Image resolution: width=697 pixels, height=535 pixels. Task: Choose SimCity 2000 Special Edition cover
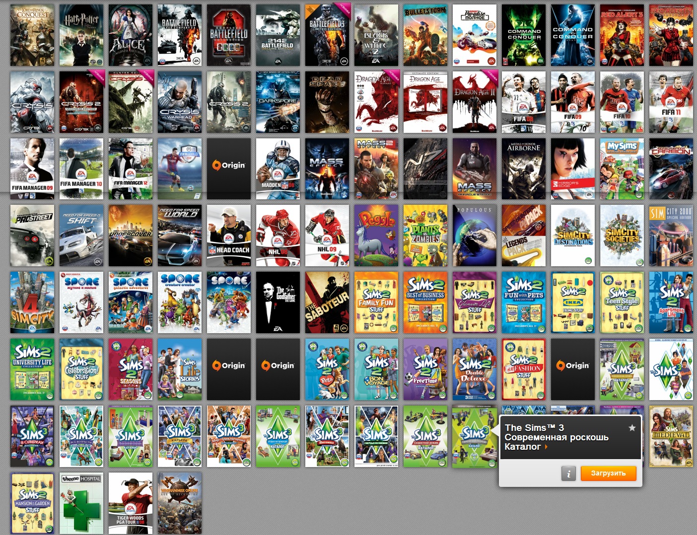pyautogui.click(x=671, y=236)
